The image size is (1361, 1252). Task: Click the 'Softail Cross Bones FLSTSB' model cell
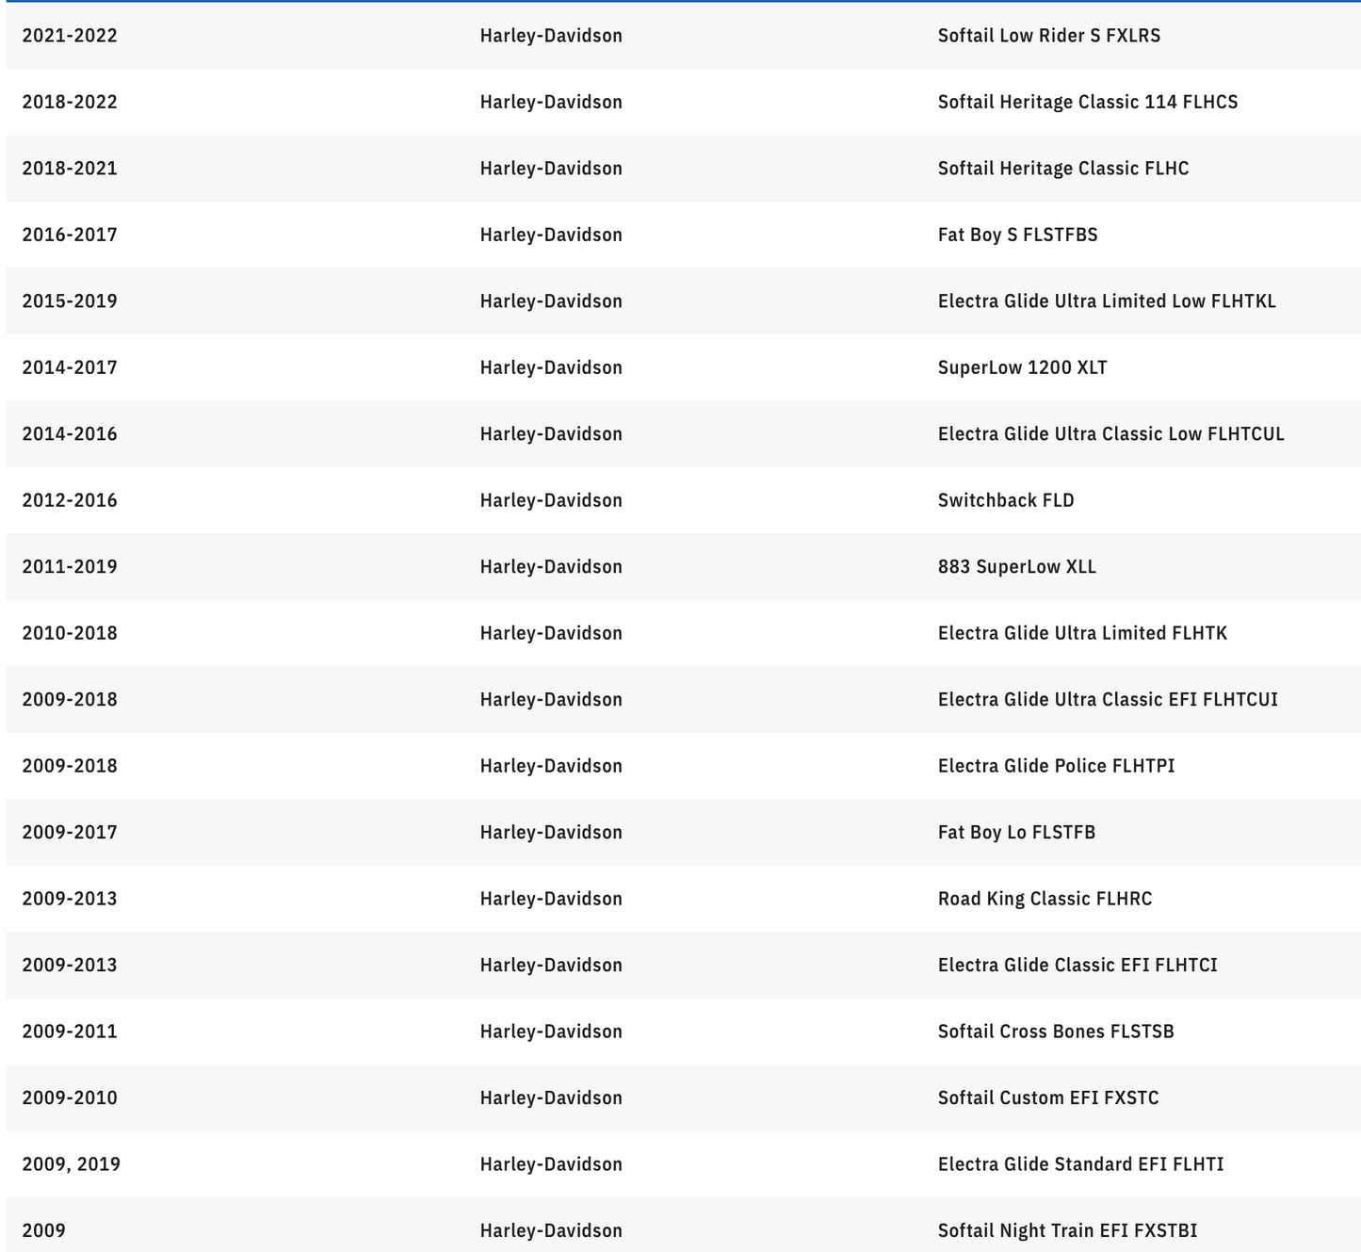click(1056, 1032)
